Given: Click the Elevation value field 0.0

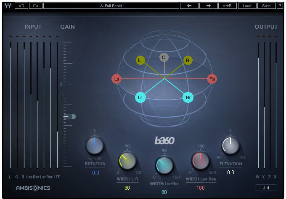Looking at the screenshot, I should coord(230,172).
